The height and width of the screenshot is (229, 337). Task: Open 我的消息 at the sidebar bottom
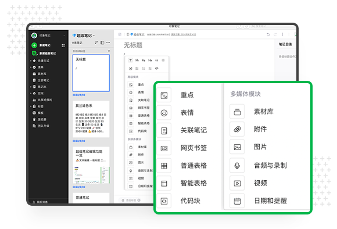tap(40, 202)
